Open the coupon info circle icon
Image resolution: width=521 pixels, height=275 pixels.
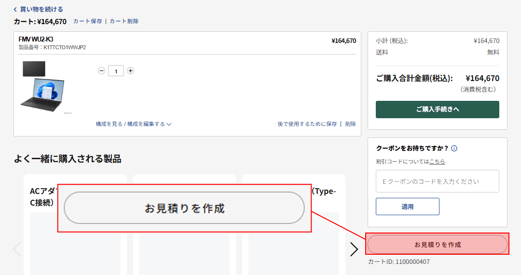(x=454, y=149)
